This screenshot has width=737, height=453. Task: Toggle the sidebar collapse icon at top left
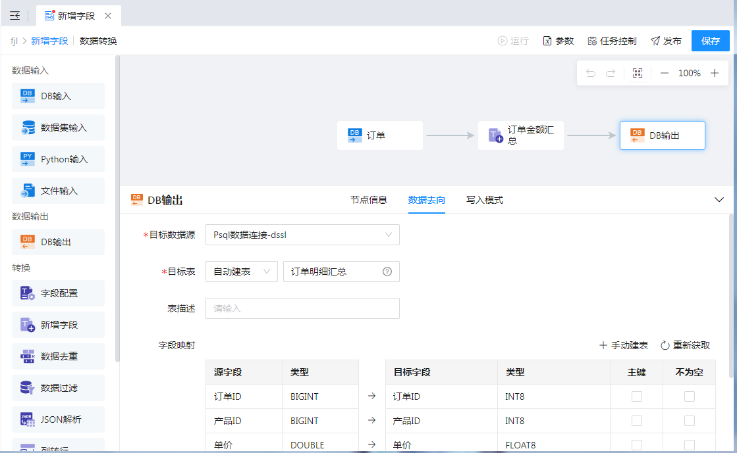(x=14, y=16)
